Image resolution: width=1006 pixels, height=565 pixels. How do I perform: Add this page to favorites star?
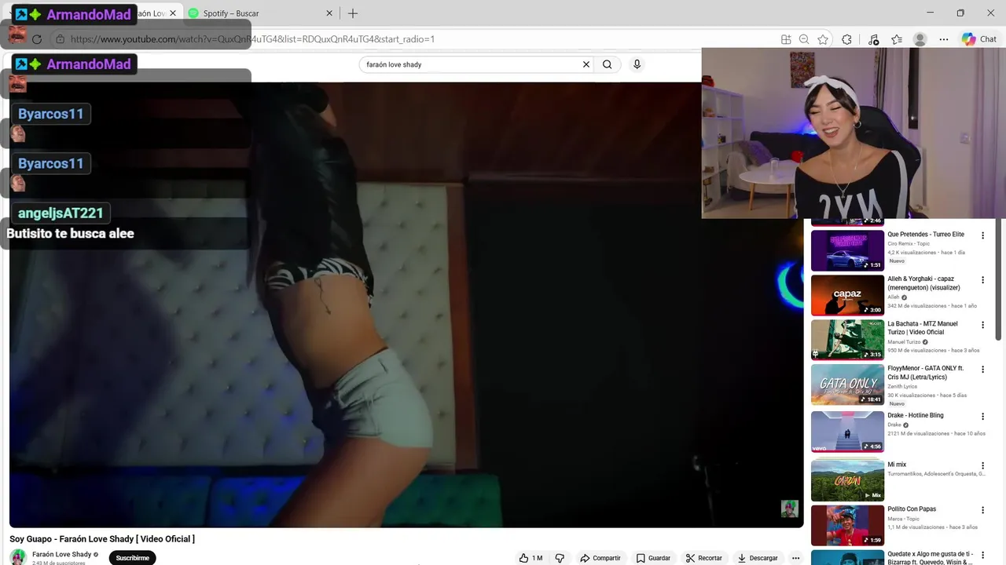[x=823, y=39]
